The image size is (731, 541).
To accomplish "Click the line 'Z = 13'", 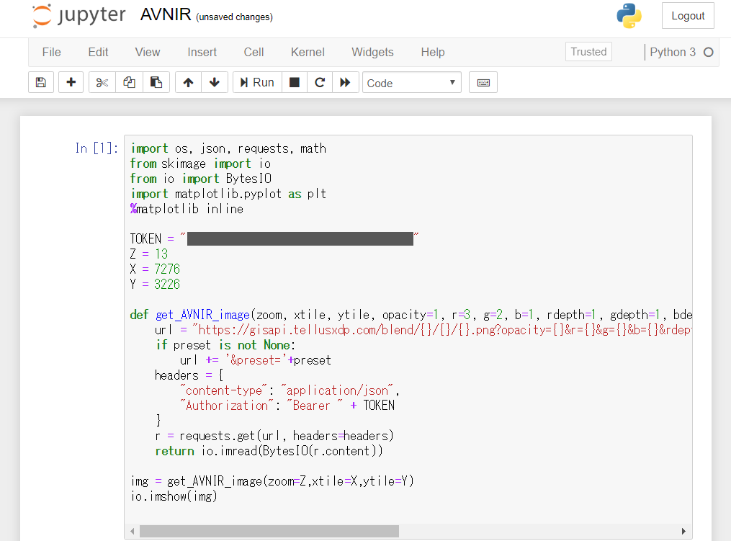I will point(148,254).
